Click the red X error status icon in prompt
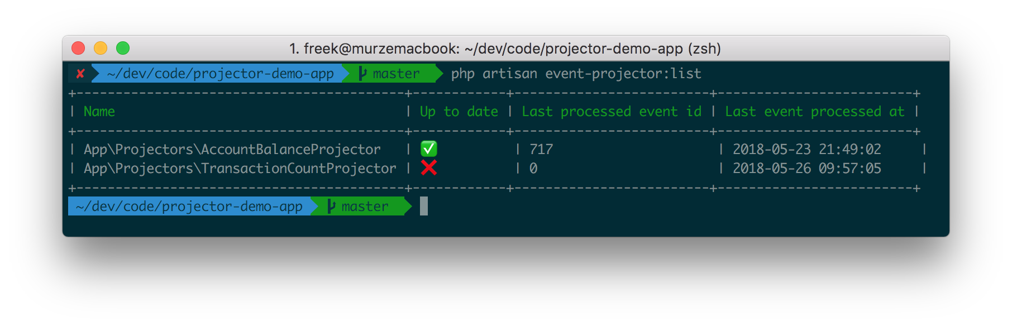The height and width of the screenshot is (326, 1012). [x=80, y=74]
